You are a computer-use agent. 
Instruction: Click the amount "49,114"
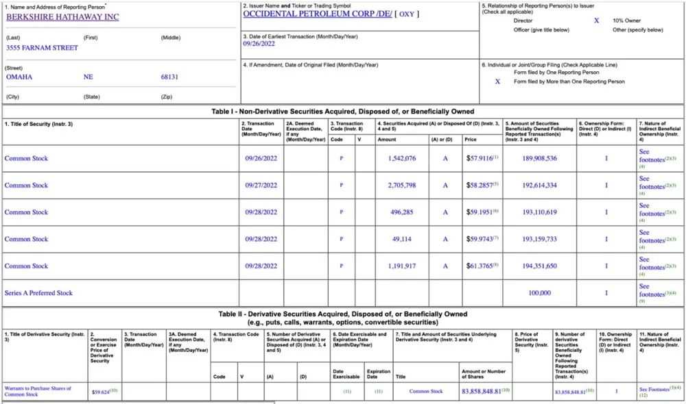(x=402, y=240)
